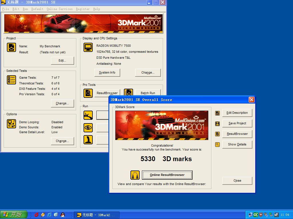
Task: Click the Batch Run icon in Pro Tools
Action: tap(128, 93)
